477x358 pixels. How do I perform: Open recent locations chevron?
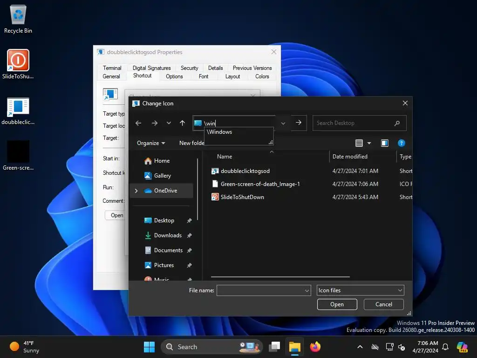click(x=169, y=123)
